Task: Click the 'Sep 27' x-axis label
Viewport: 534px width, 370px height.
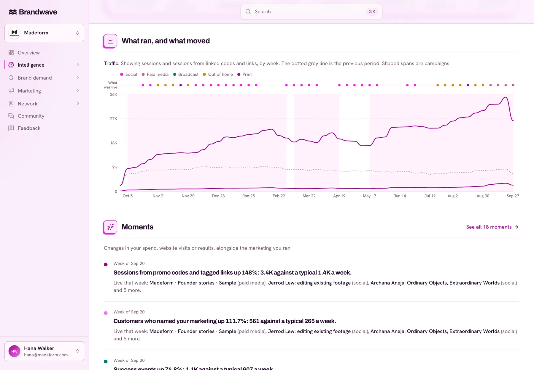Action: click(513, 196)
